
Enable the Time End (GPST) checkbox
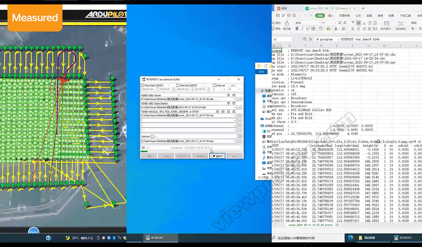pyautogui.click(x=178, y=85)
